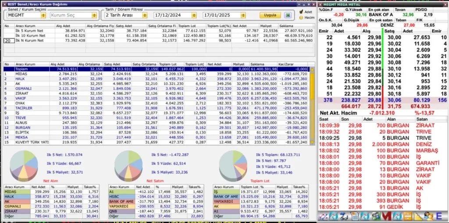This screenshot has width=449, height=223.
Task: Open the binoculars search icon in toolbar
Action: coord(345,216)
